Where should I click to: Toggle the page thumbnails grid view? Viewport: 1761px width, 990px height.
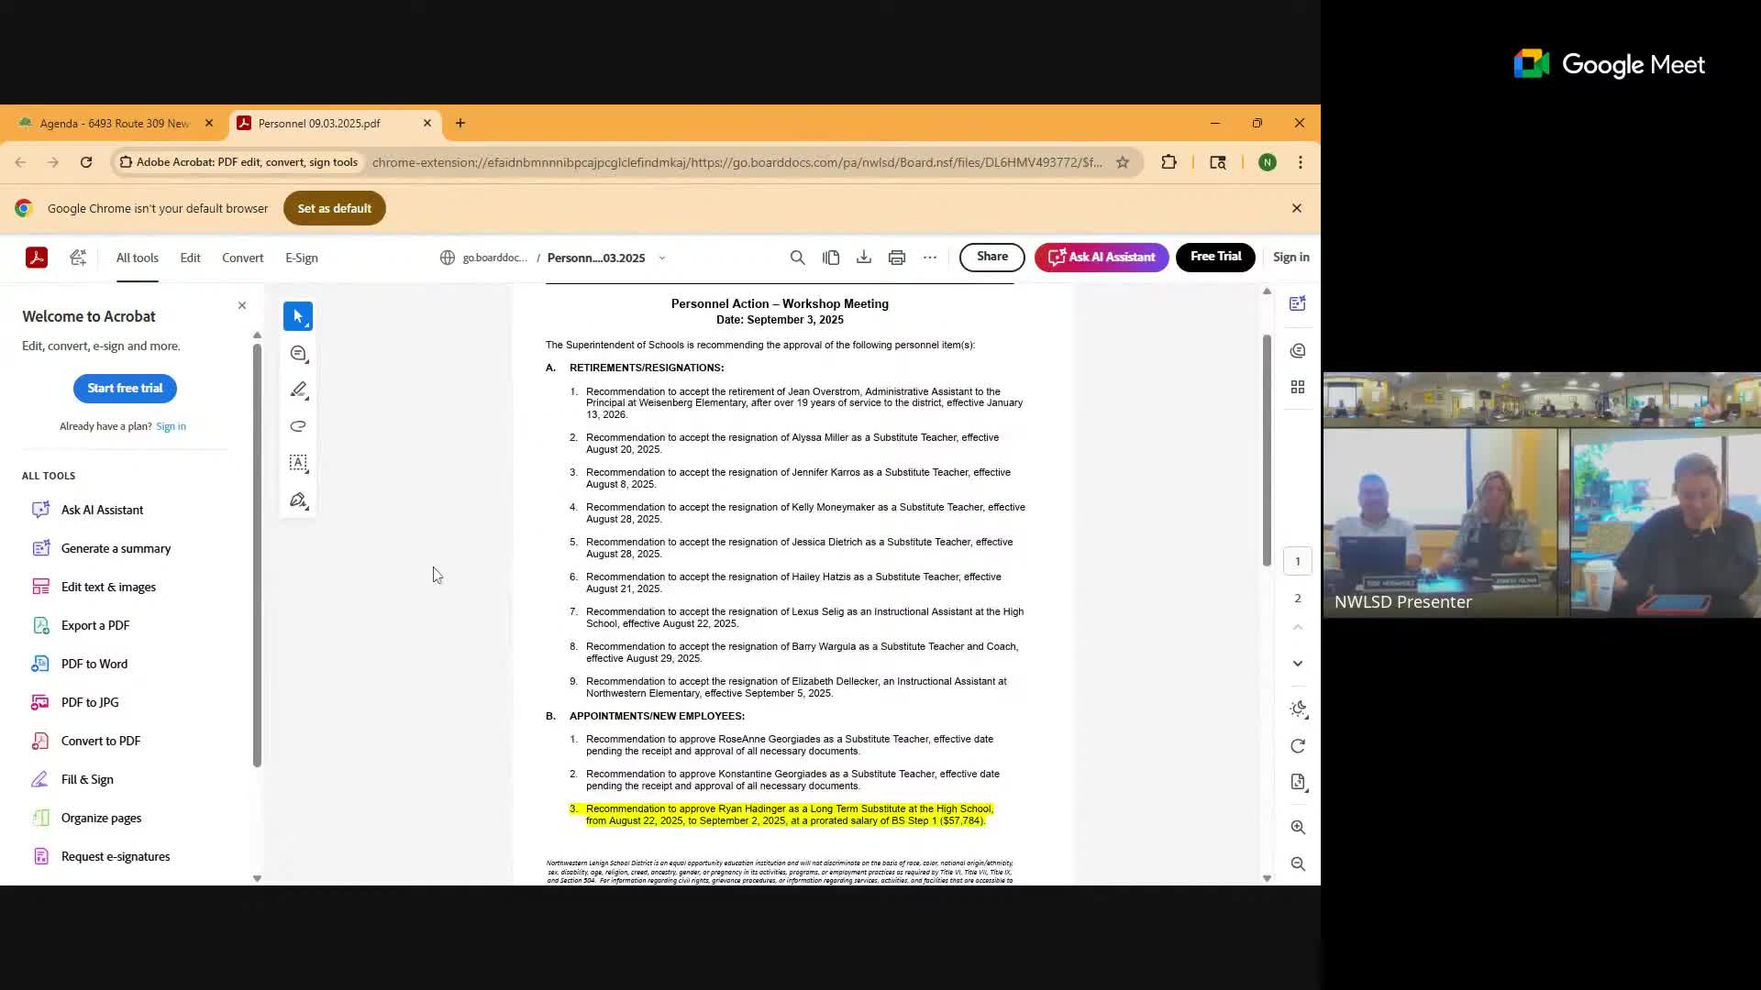1298,388
